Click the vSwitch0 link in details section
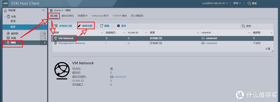The height and width of the screenshot is (102, 280). (120, 77)
